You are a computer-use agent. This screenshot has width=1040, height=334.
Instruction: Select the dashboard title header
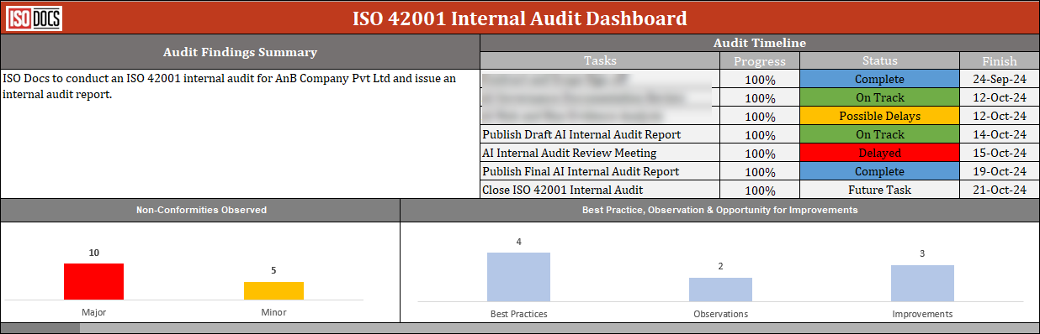[x=519, y=18]
